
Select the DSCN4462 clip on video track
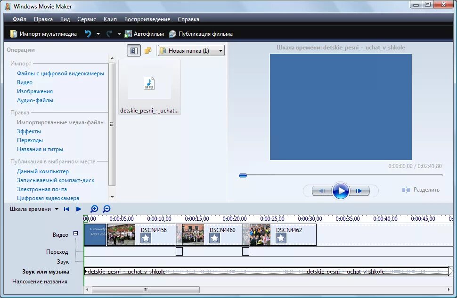(283, 235)
